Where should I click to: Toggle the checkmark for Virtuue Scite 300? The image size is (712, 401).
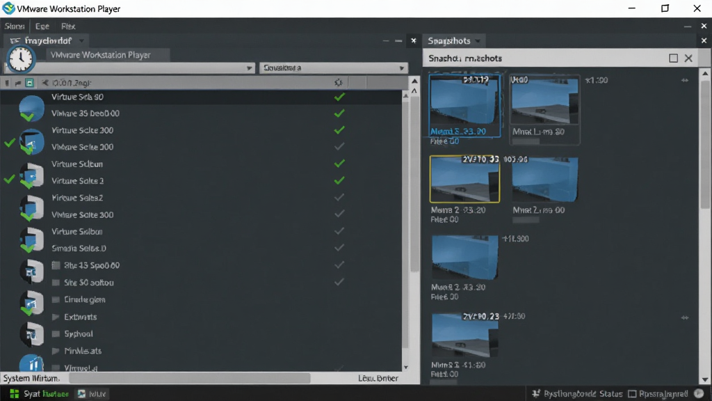pyautogui.click(x=339, y=130)
